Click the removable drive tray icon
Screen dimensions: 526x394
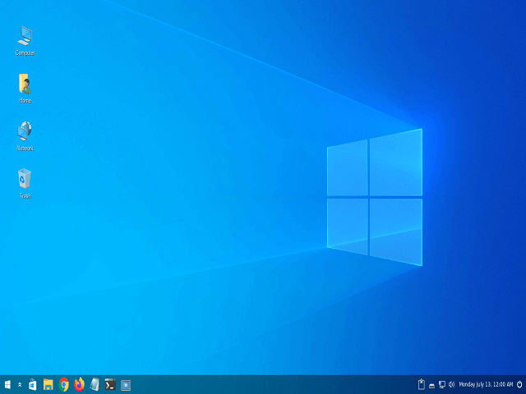point(431,384)
